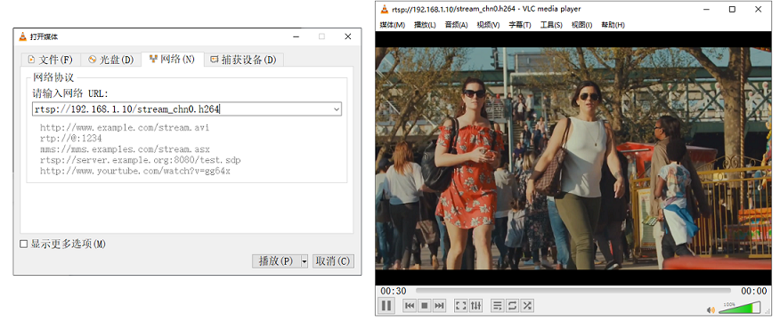The height and width of the screenshot is (321, 780).
Task: Open the 工具(S) menu
Action: [x=551, y=25]
